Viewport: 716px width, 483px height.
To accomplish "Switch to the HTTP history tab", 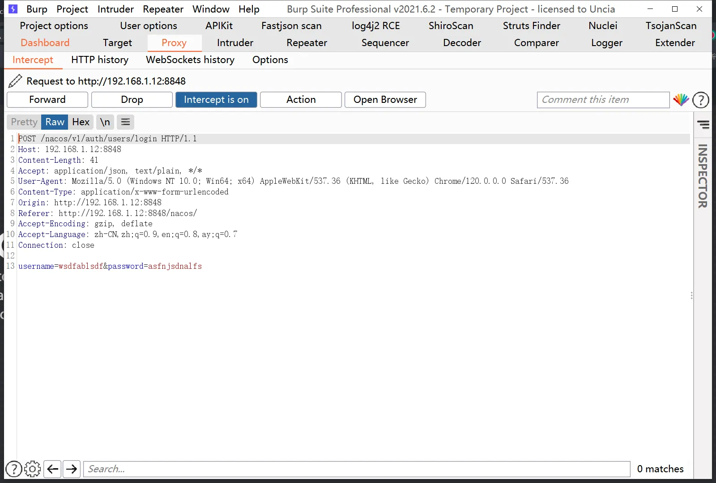I will pos(99,59).
